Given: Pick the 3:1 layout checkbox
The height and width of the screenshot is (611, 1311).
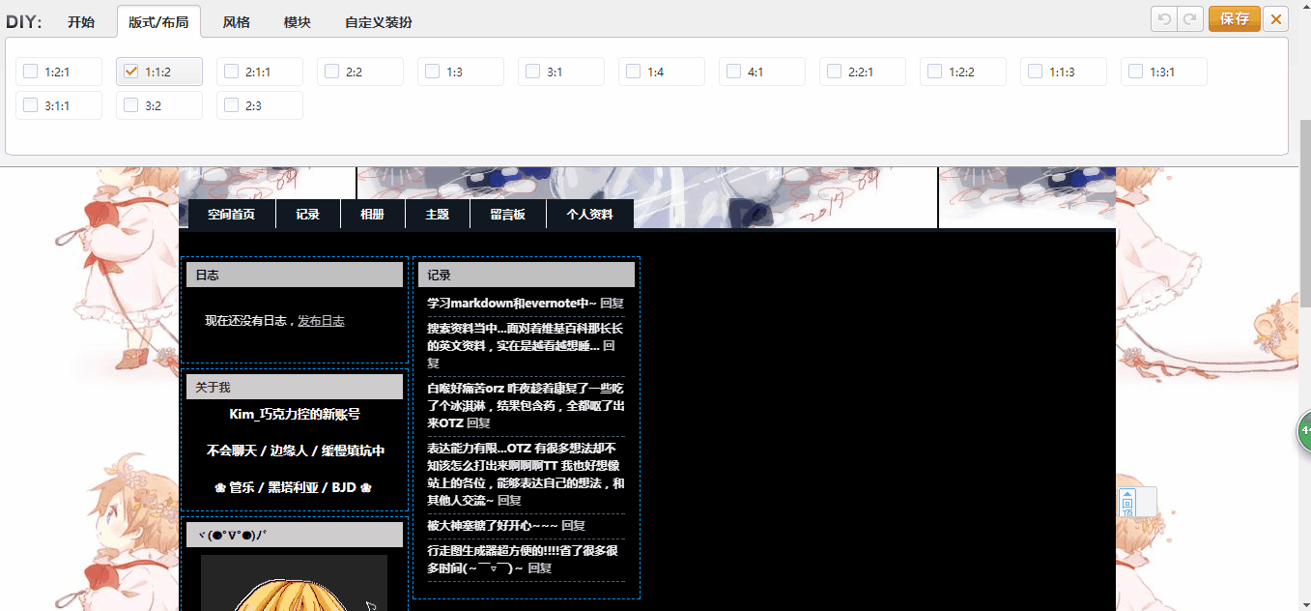Looking at the screenshot, I should coord(533,71).
